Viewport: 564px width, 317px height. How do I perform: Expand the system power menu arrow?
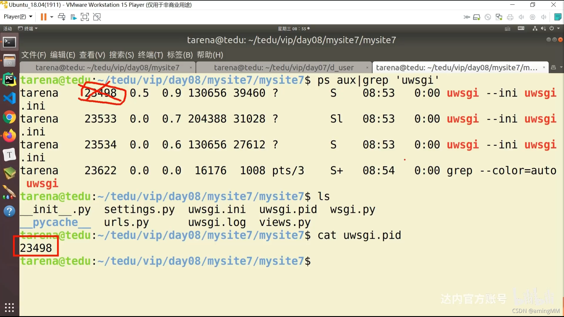[x=558, y=28]
